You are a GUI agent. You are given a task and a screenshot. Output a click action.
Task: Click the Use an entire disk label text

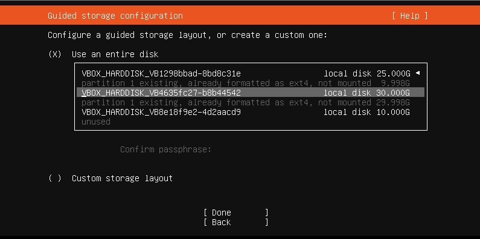pos(115,54)
